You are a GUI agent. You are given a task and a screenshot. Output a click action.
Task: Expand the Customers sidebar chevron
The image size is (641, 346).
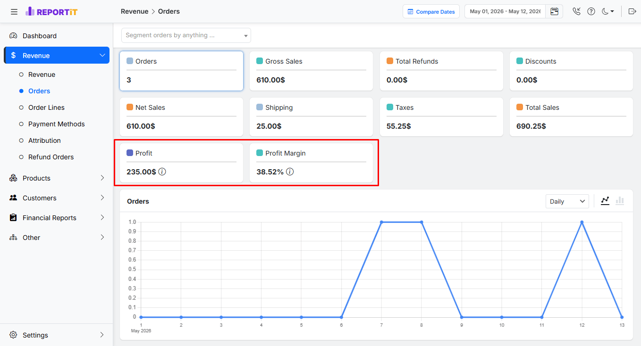[102, 198]
